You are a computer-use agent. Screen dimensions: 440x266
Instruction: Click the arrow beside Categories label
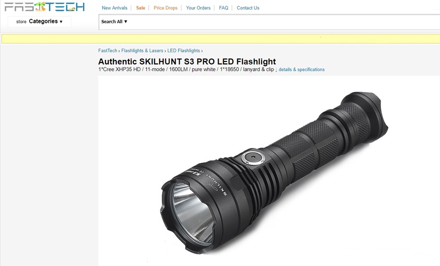(x=61, y=22)
